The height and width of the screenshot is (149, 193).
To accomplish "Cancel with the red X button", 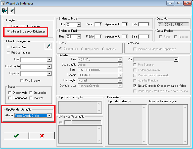I will click(42, 136).
